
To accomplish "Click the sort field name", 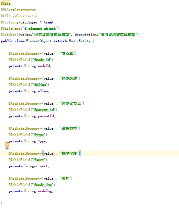I will coord(44,166).
